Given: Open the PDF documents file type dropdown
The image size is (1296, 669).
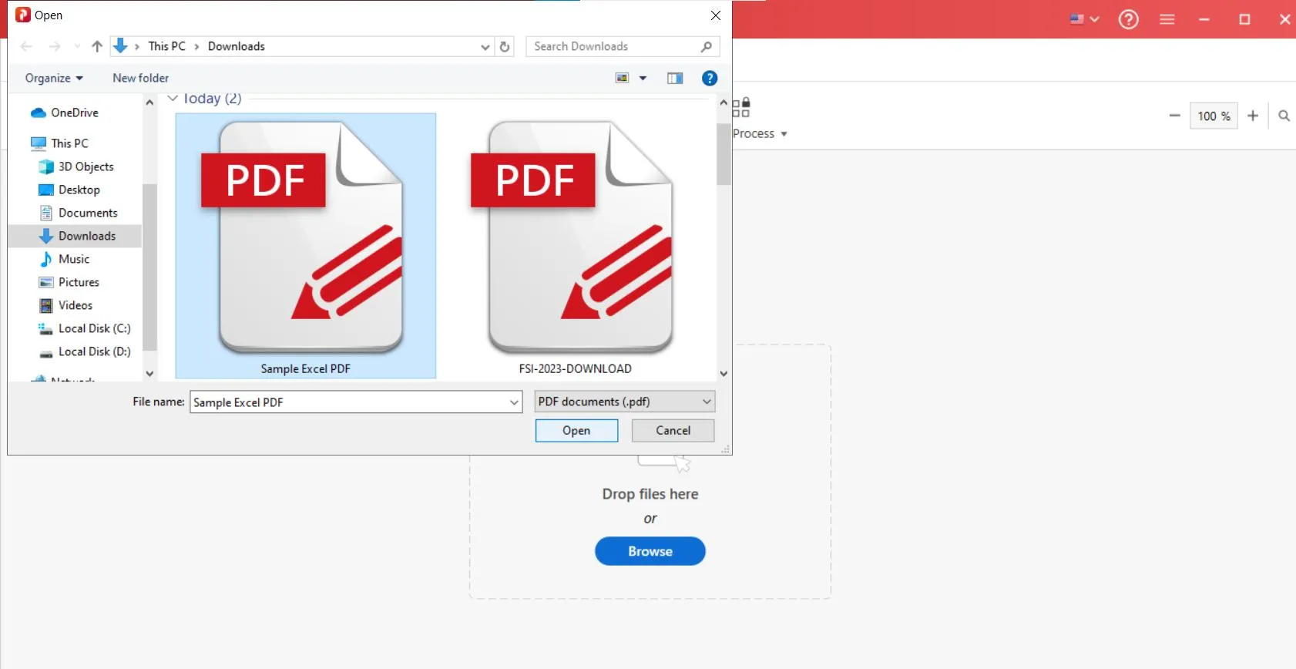Looking at the screenshot, I should point(625,402).
